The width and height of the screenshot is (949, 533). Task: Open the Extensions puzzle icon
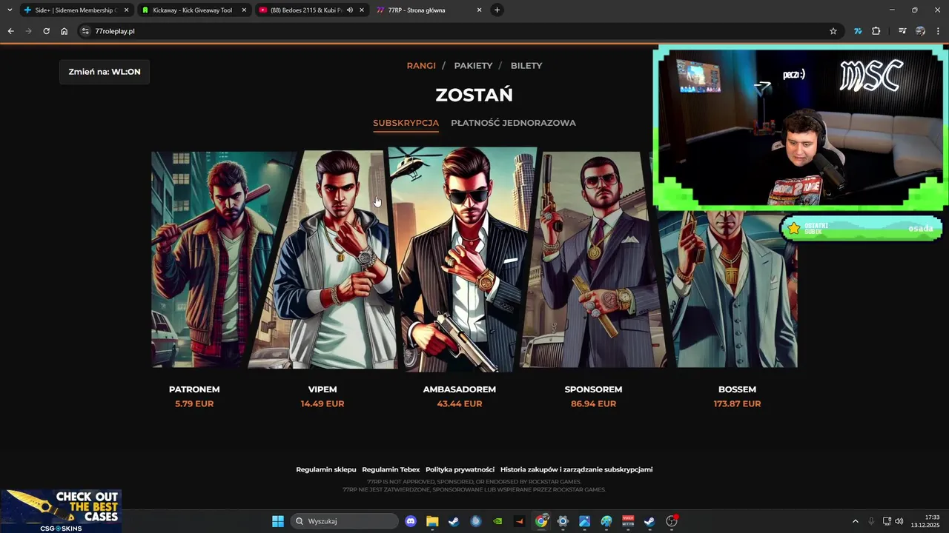coord(876,31)
